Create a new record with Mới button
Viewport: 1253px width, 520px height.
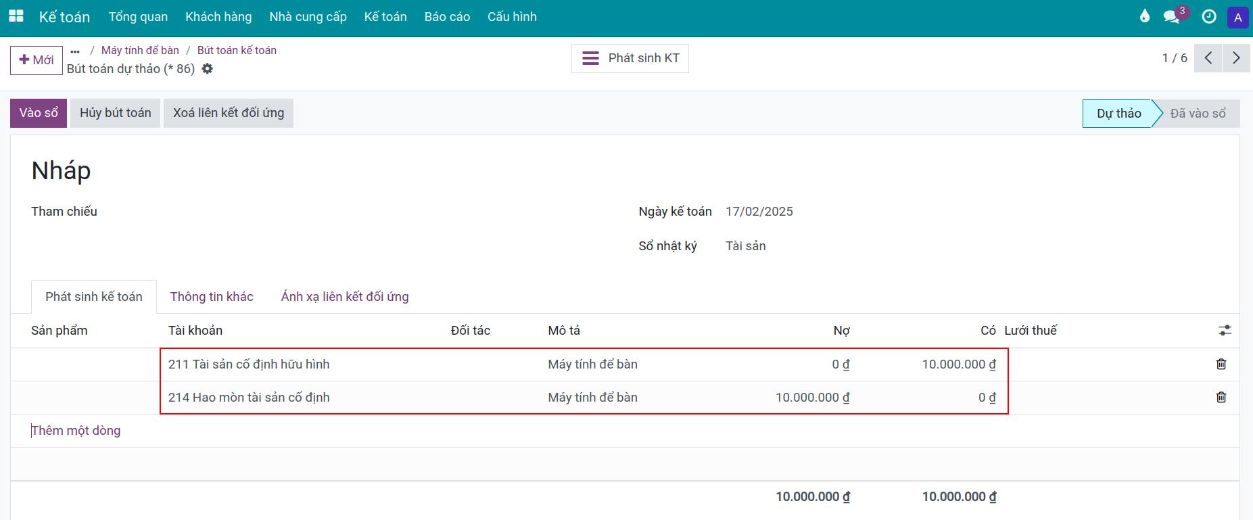37,60
